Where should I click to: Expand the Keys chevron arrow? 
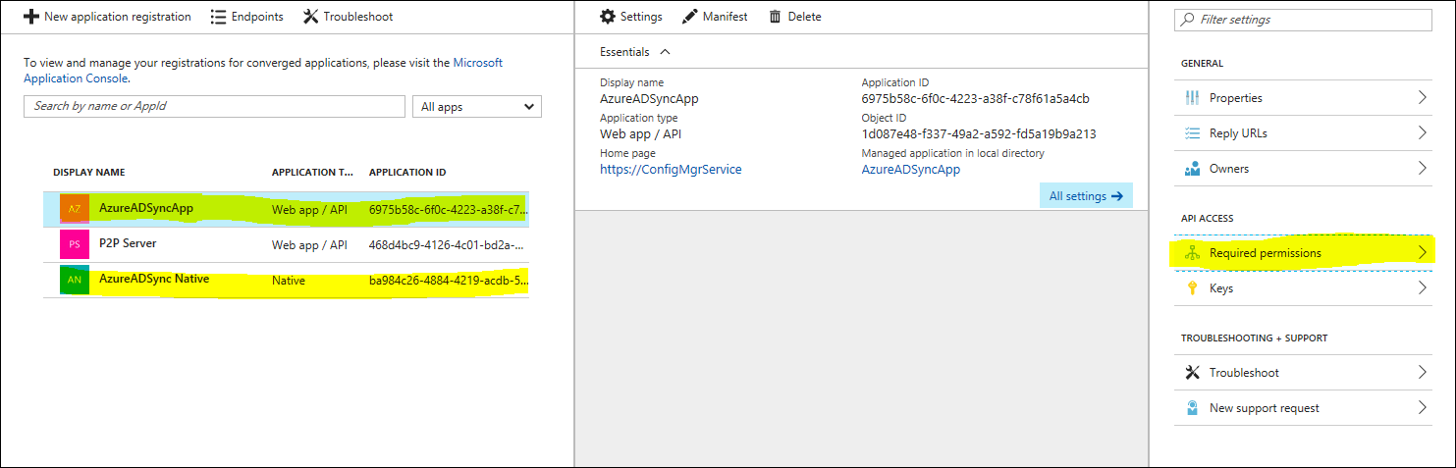(1422, 288)
